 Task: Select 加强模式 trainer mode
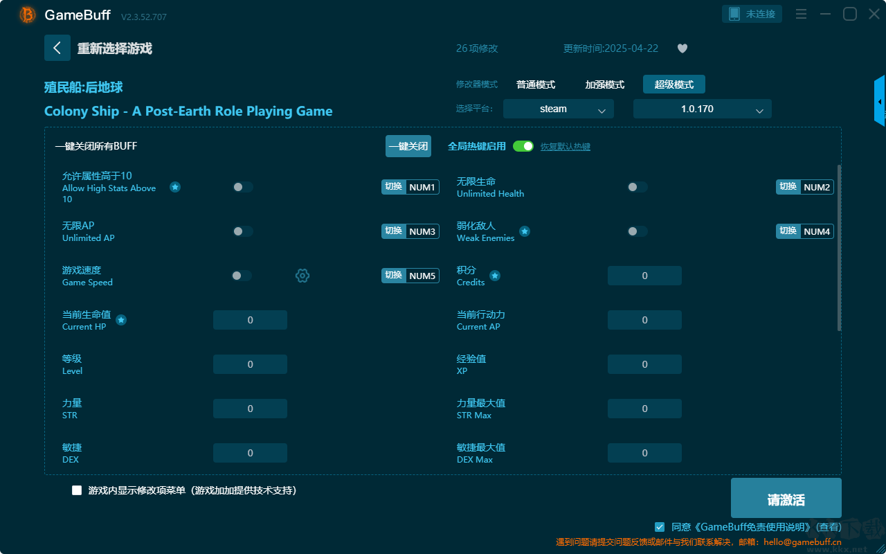[x=605, y=84]
